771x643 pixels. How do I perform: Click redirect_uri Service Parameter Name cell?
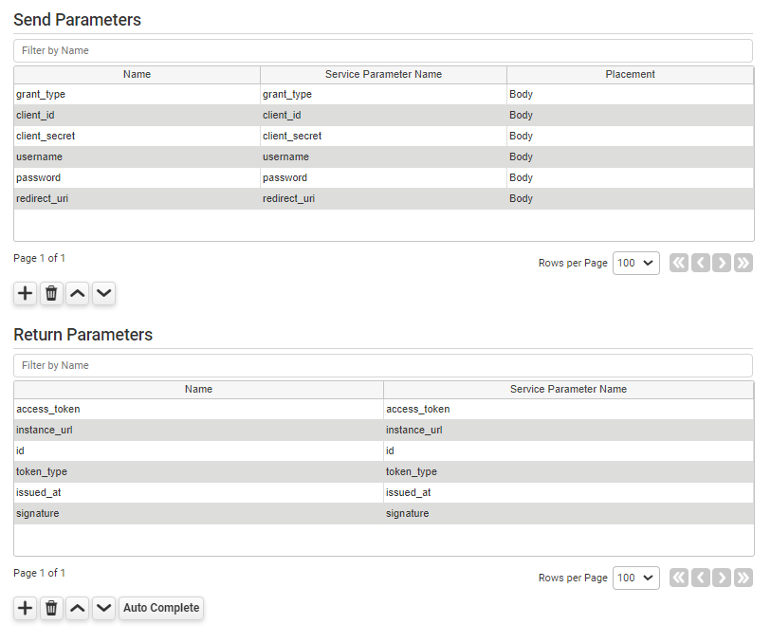point(383,198)
